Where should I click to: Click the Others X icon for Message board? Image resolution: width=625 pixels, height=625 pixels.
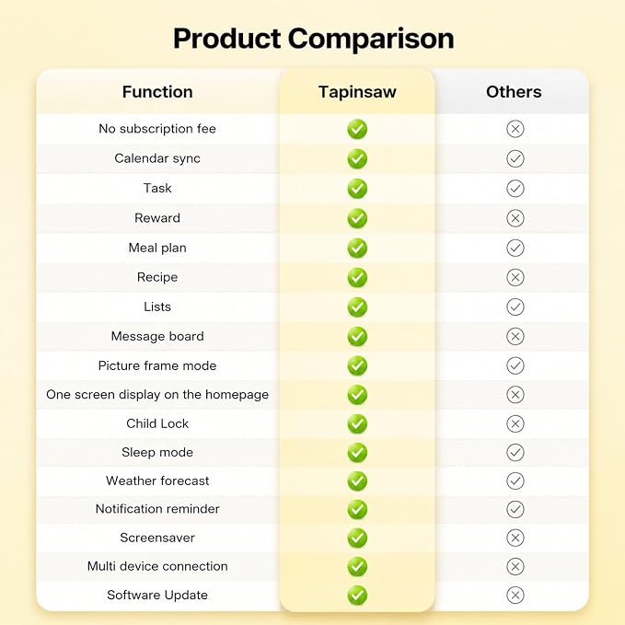coord(515,336)
